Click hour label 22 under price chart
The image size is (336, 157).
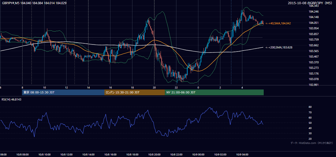pyautogui.click(x=176, y=88)
